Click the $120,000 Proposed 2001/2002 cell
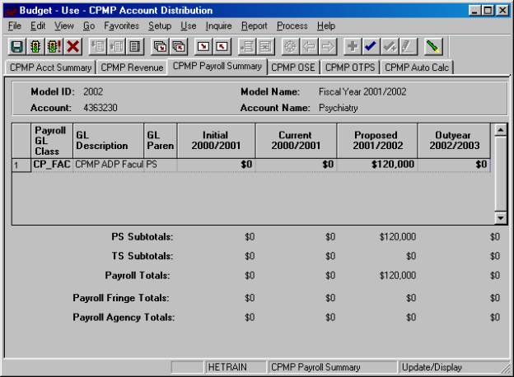The width and height of the screenshot is (514, 377). (x=373, y=165)
